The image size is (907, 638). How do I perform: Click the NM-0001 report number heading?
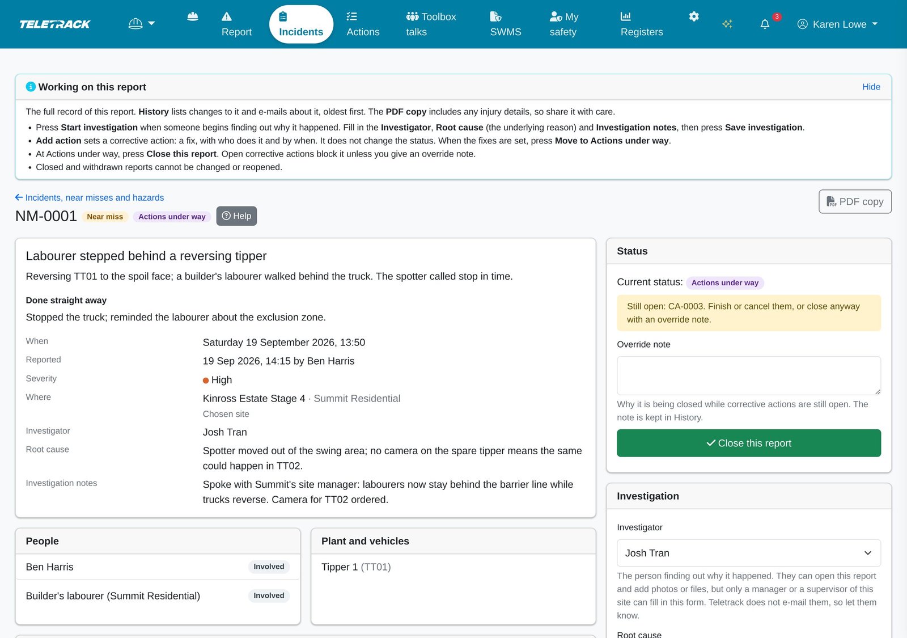(46, 216)
